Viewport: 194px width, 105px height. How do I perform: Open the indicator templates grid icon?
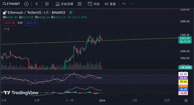(x=79, y=4)
